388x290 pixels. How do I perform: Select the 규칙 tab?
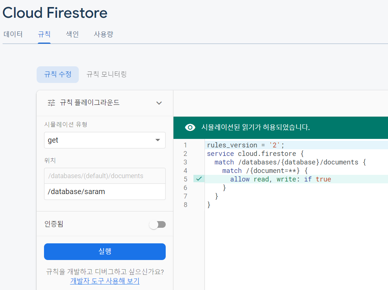(x=44, y=34)
